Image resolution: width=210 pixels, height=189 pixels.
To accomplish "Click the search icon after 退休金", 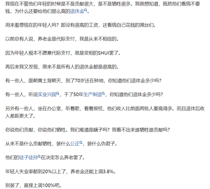I will 85,10.
